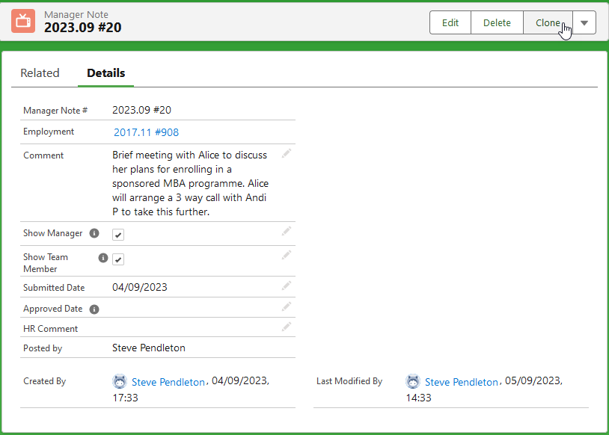The width and height of the screenshot is (609, 435).
Task: Click pencil icon beside Show Manager
Action: 286,232
